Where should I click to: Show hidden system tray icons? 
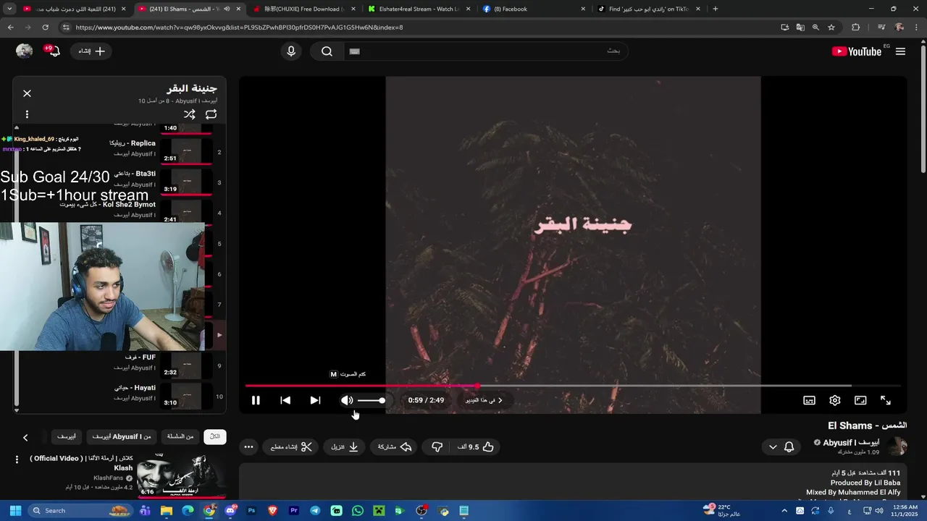pyautogui.click(x=784, y=510)
